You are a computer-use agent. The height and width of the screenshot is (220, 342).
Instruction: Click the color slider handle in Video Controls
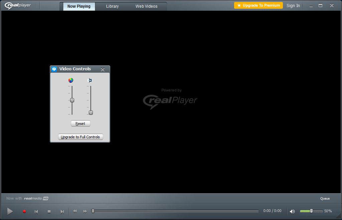72,100
